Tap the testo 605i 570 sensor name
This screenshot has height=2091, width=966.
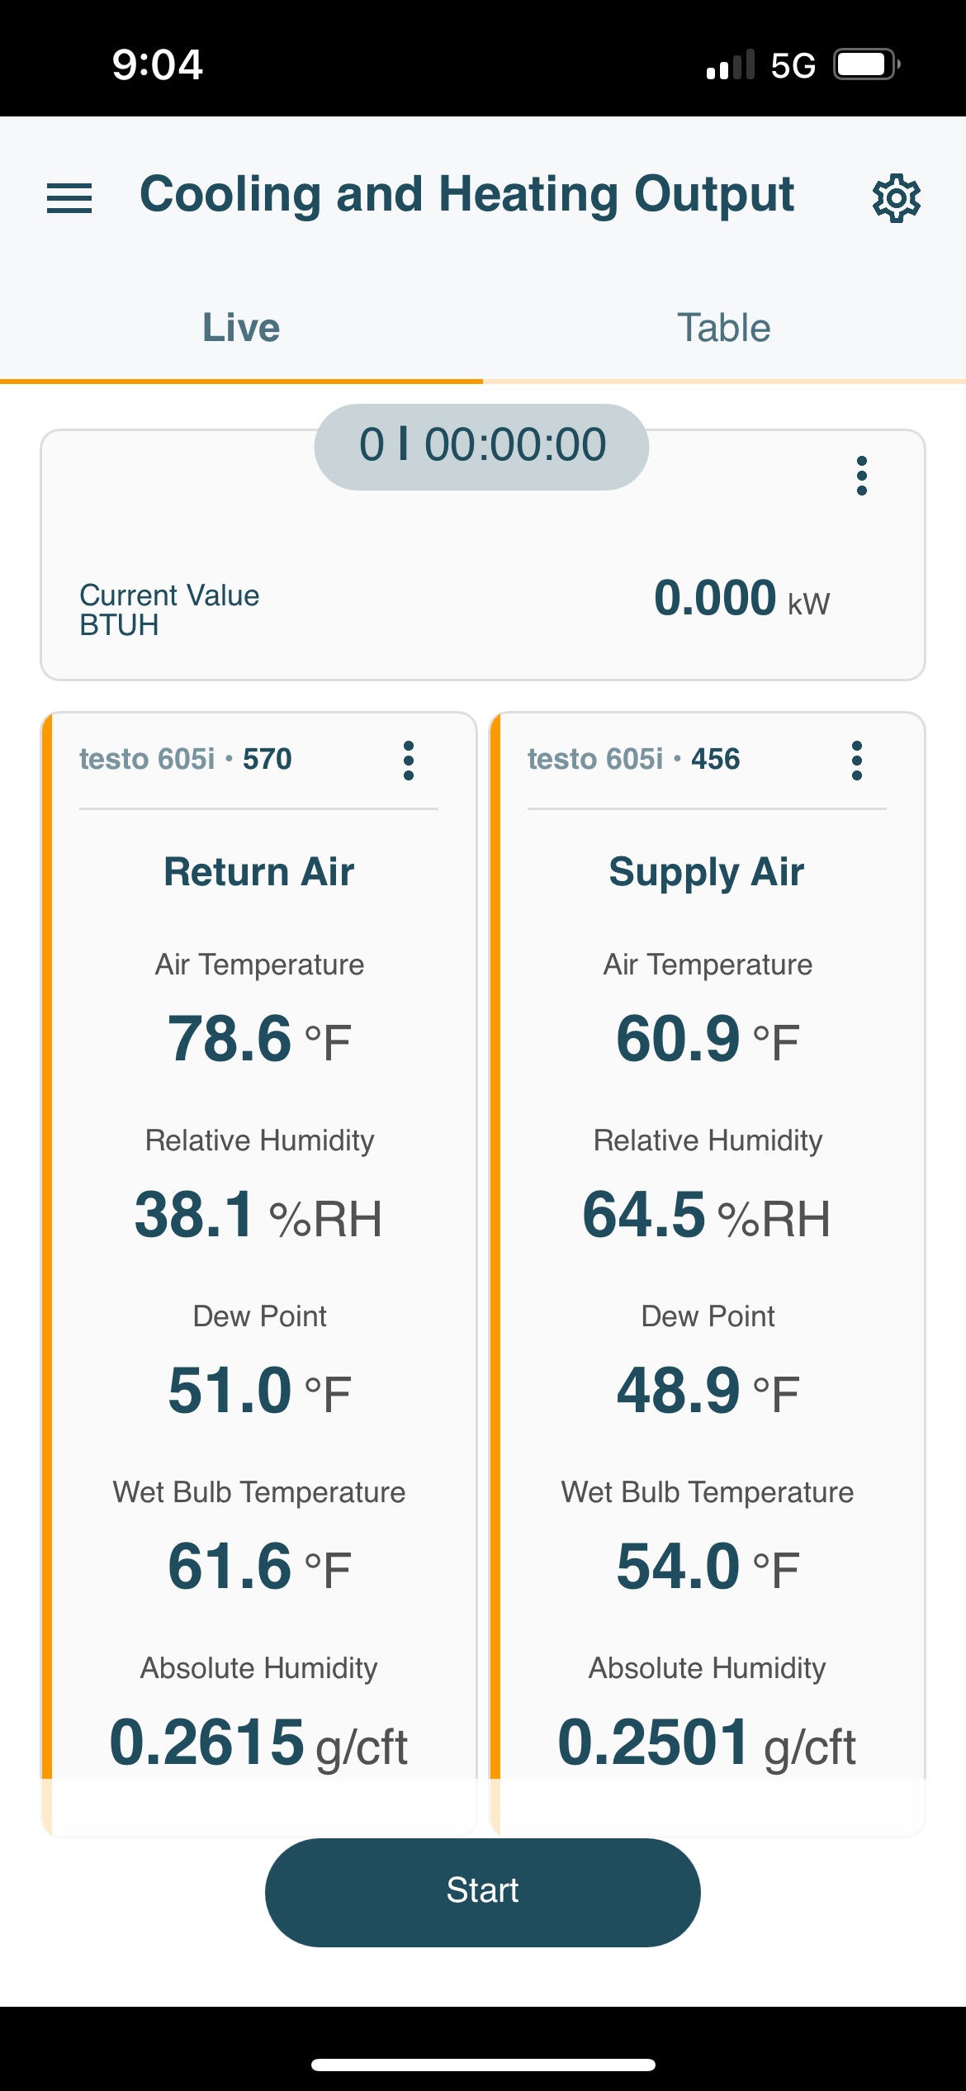pos(186,759)
